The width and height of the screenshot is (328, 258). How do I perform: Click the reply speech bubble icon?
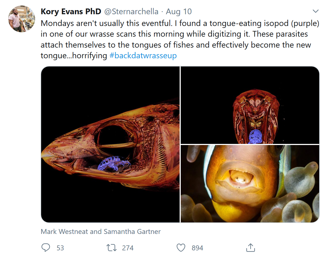click(x=46, y=248)
